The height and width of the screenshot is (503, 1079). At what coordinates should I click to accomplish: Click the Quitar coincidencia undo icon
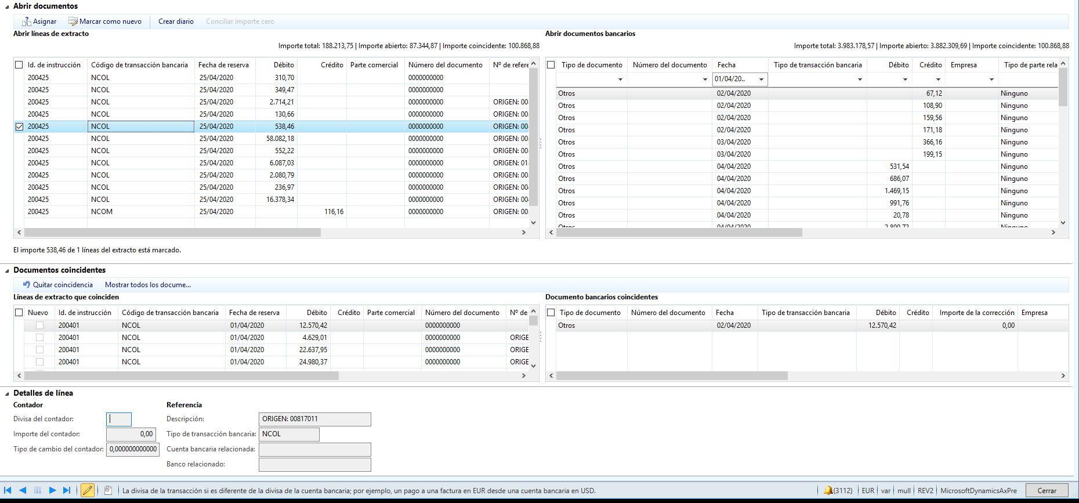tap(27, 285)
